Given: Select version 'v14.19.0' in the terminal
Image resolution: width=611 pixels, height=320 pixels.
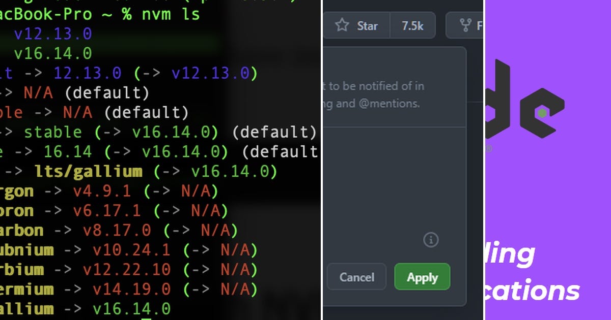Looking at the screenshot, I should pos(132,289).
